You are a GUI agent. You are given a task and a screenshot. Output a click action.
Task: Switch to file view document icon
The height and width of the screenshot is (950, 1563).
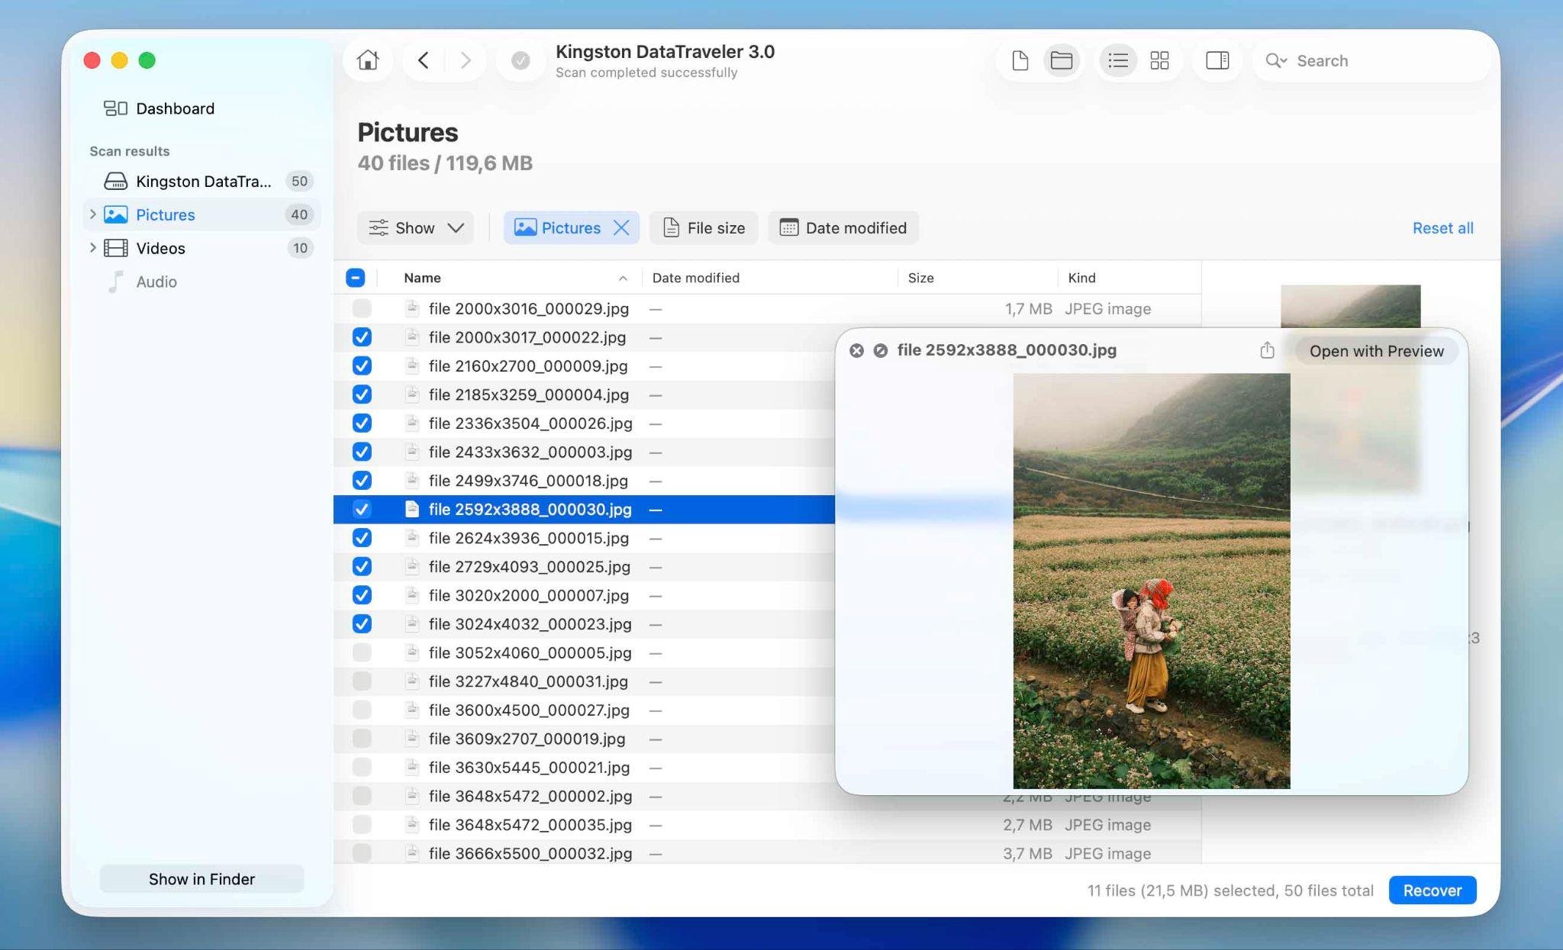coord(1020,60)
